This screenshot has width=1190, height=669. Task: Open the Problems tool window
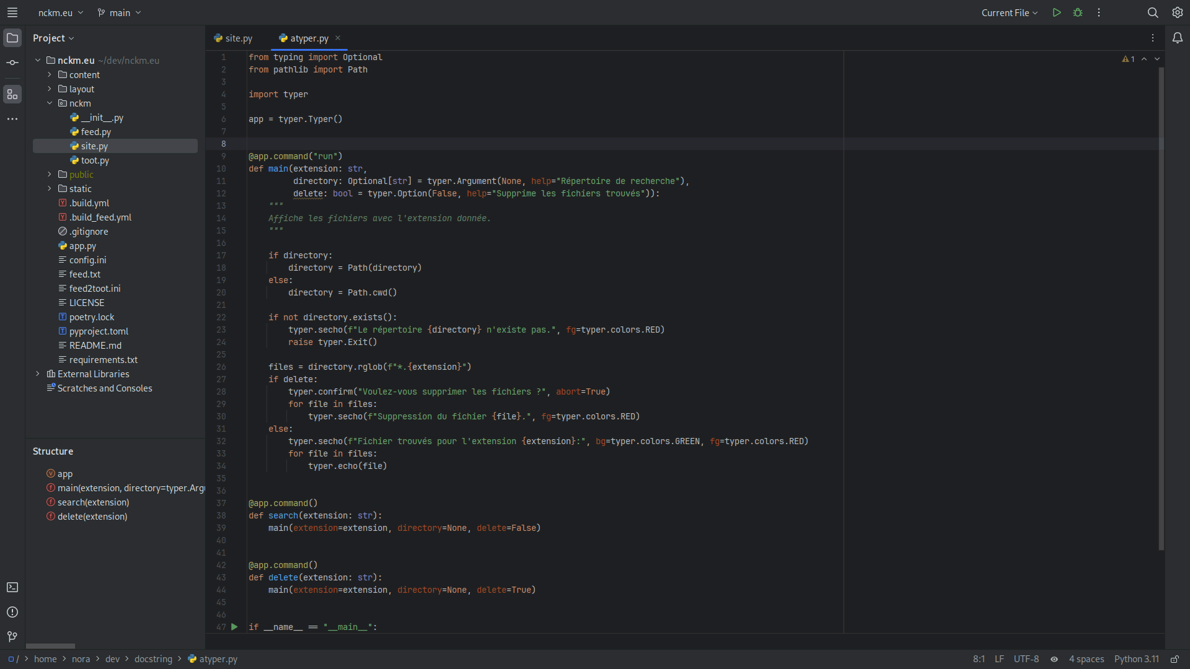[12, 612]
